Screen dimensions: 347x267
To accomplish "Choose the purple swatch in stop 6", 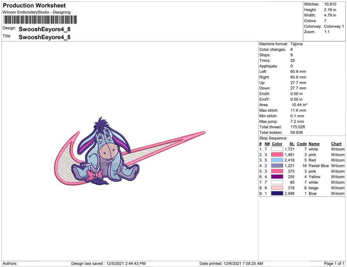I will point(277,177).
